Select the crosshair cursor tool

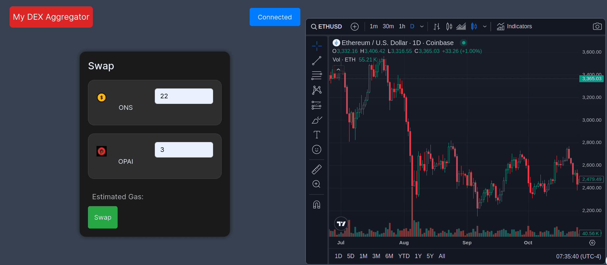pyautogui.click(x=317, y=46)
